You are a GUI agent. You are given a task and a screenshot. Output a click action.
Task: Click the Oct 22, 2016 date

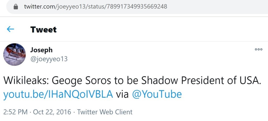tap(52, 112)
